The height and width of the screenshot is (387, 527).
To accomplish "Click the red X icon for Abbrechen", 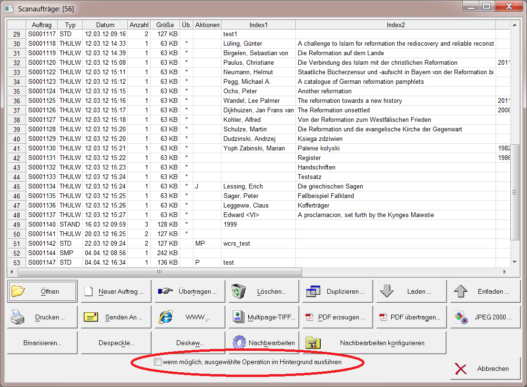I will click(461, 368).
